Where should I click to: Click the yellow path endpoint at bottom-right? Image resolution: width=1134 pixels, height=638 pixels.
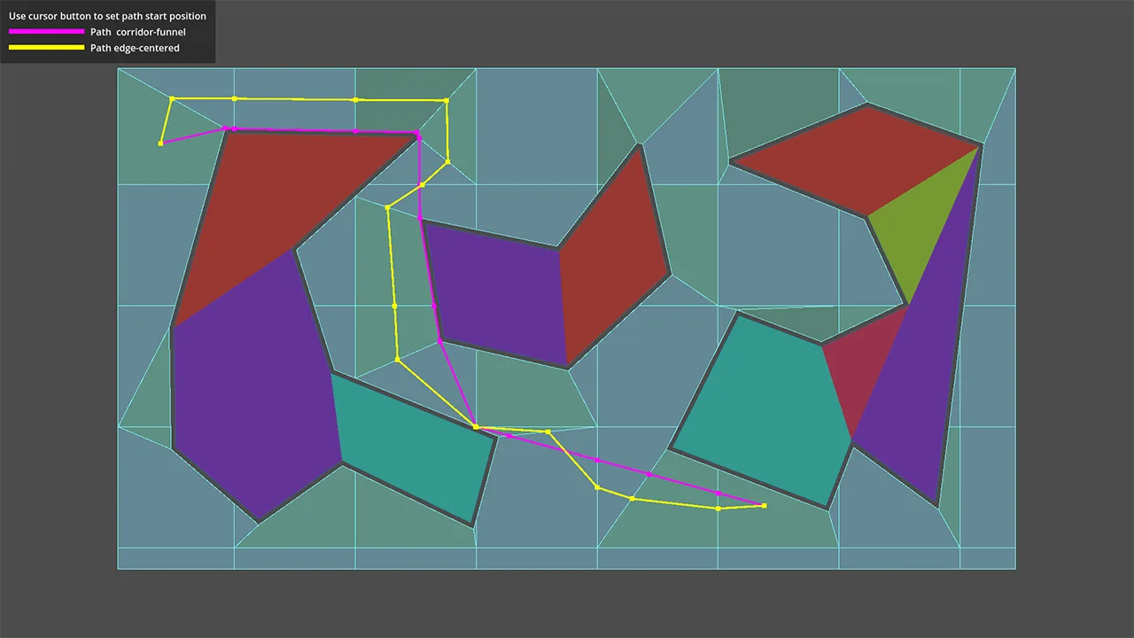coord(764,506)
